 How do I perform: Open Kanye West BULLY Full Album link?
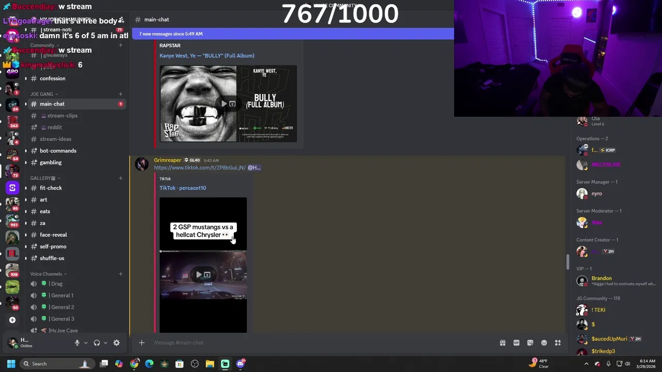click(207, 56)
